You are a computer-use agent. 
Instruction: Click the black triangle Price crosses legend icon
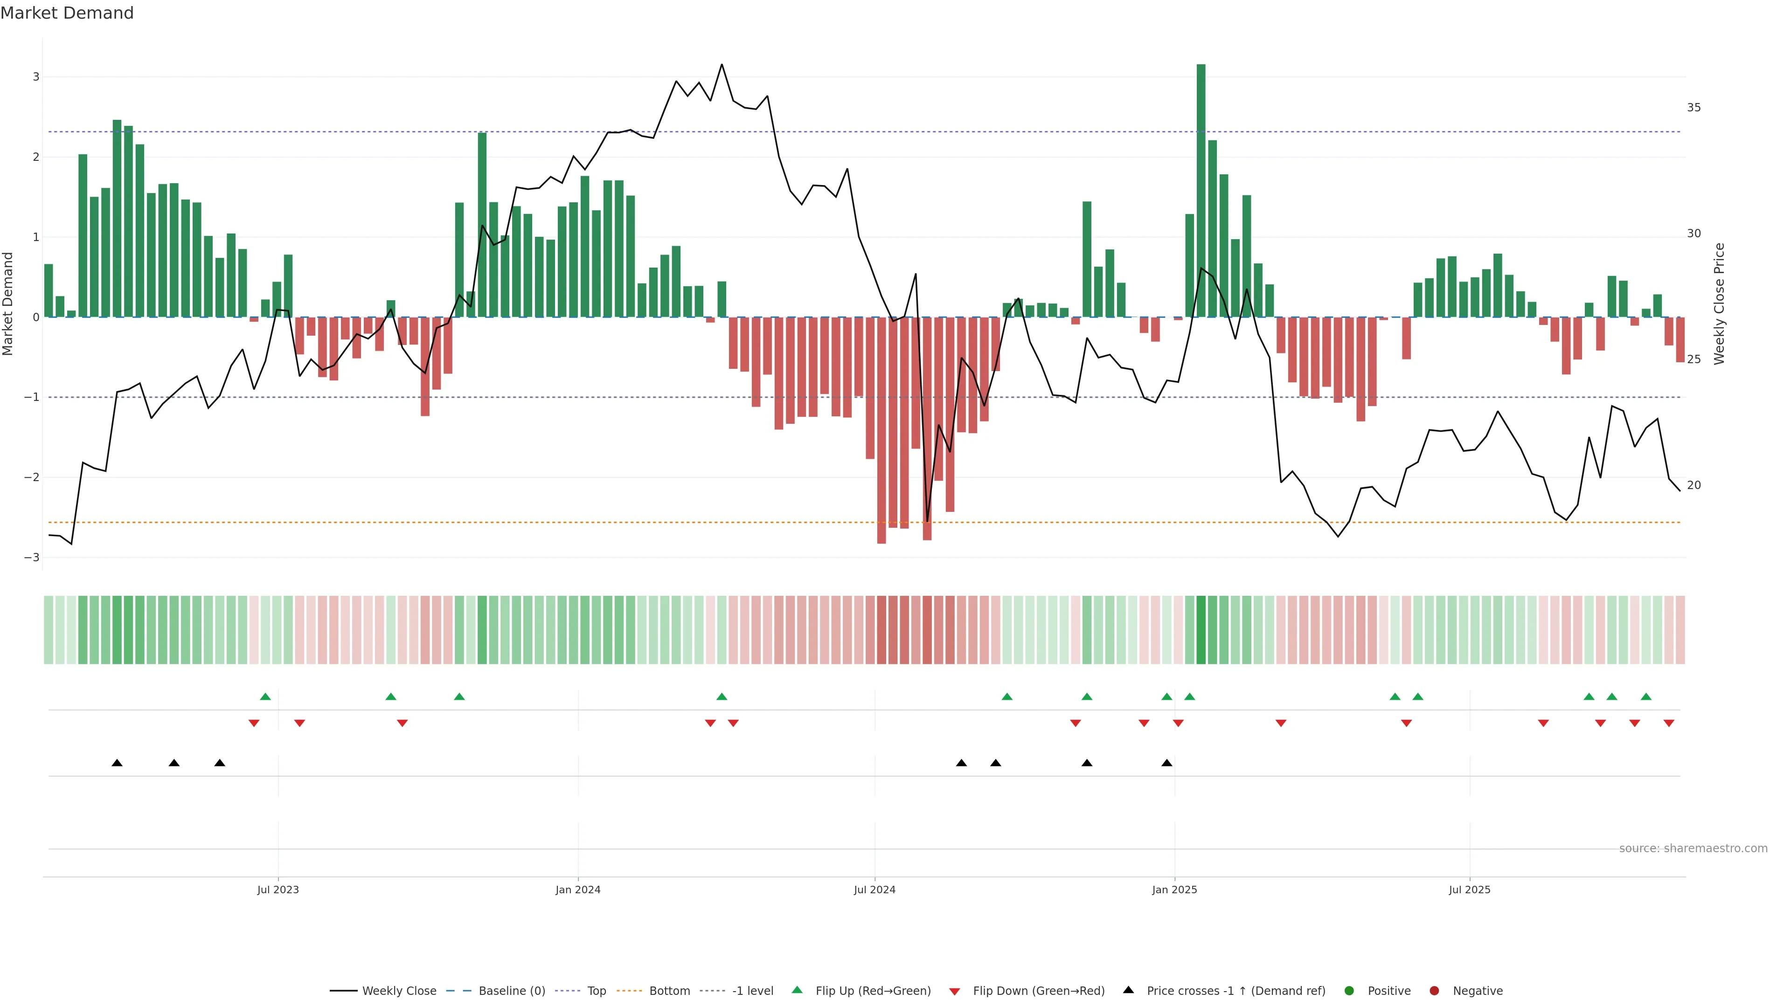coord(1128,990)
